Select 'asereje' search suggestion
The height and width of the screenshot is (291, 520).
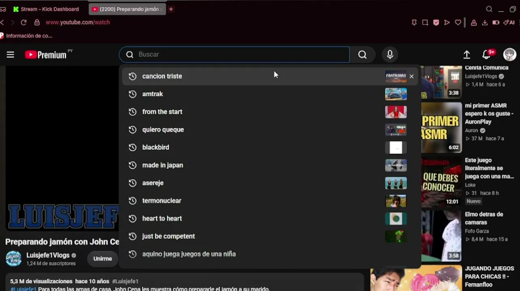pos(270,183)
